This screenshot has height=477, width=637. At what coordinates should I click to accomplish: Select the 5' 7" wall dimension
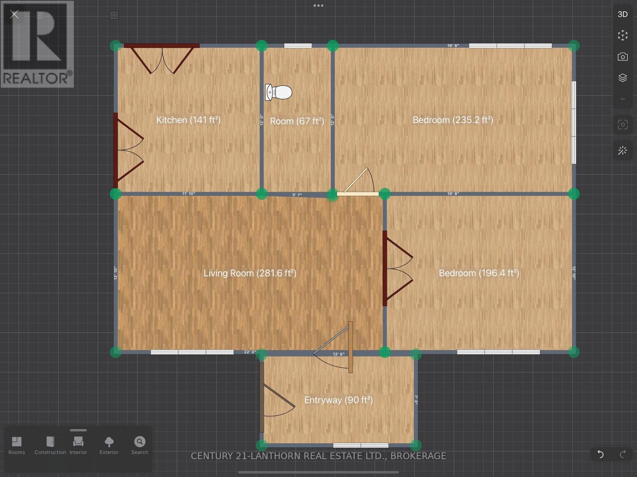[297, 195]
